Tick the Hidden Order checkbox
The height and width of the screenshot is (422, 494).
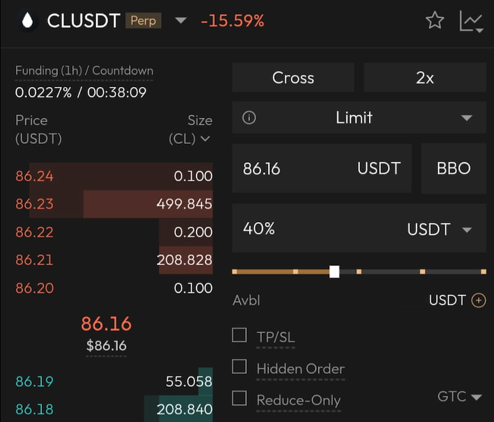(x=239, y=366)
